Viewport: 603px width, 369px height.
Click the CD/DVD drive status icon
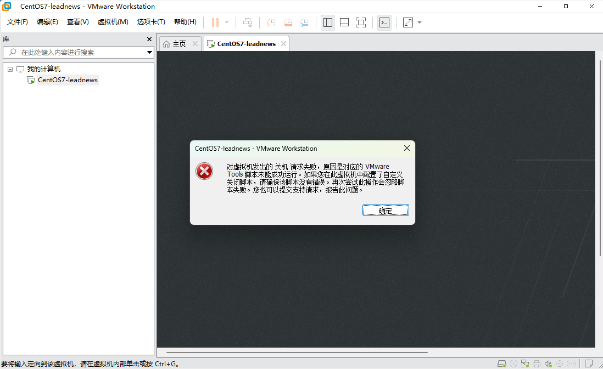coord(513,363)
